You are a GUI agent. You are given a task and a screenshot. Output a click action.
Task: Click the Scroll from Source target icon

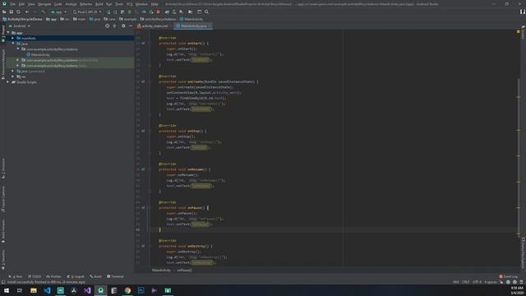[107, 25]
